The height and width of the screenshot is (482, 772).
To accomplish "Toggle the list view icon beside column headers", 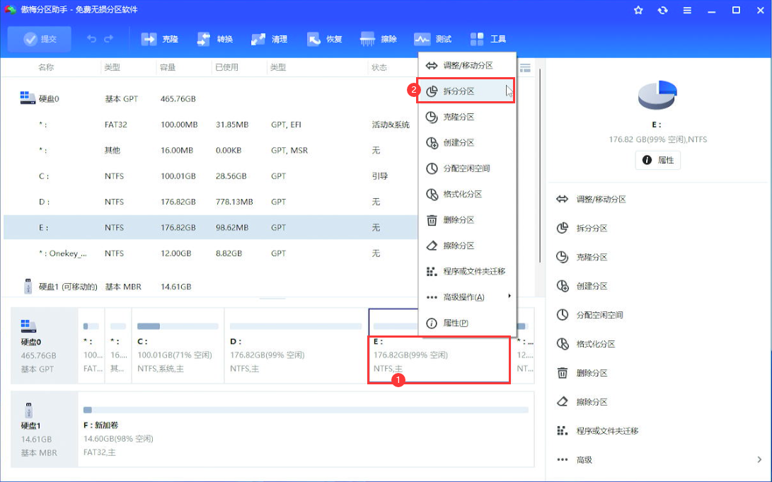I will [x=525, y=68].
